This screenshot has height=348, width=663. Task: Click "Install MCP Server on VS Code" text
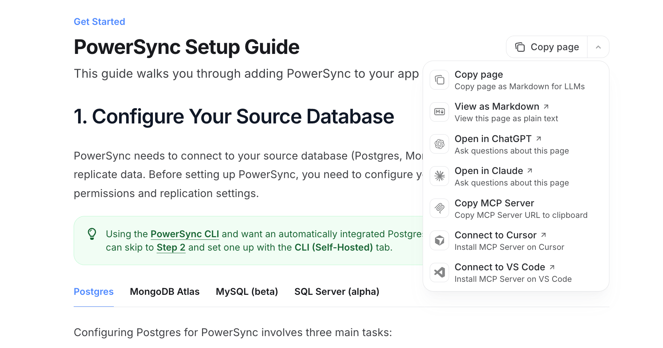[513, 279]
